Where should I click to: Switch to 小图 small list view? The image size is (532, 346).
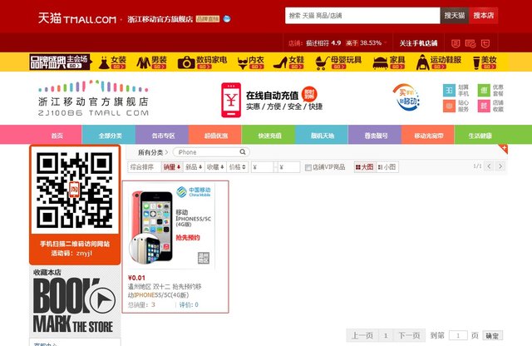387,167
